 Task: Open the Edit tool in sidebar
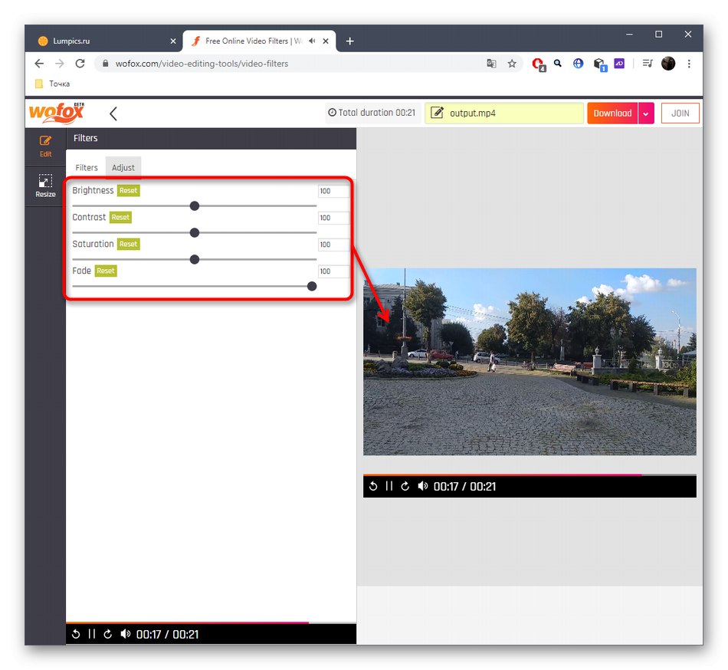pos(45,146)
